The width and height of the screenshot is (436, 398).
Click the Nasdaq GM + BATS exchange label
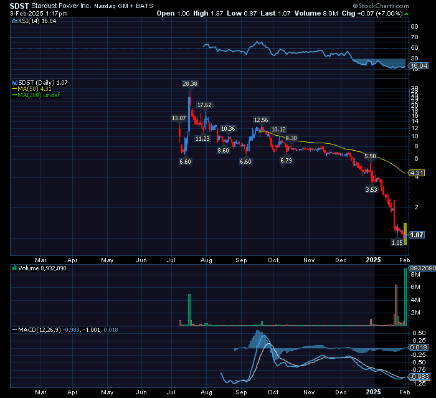pyautogui.click(x=123, y=6)
